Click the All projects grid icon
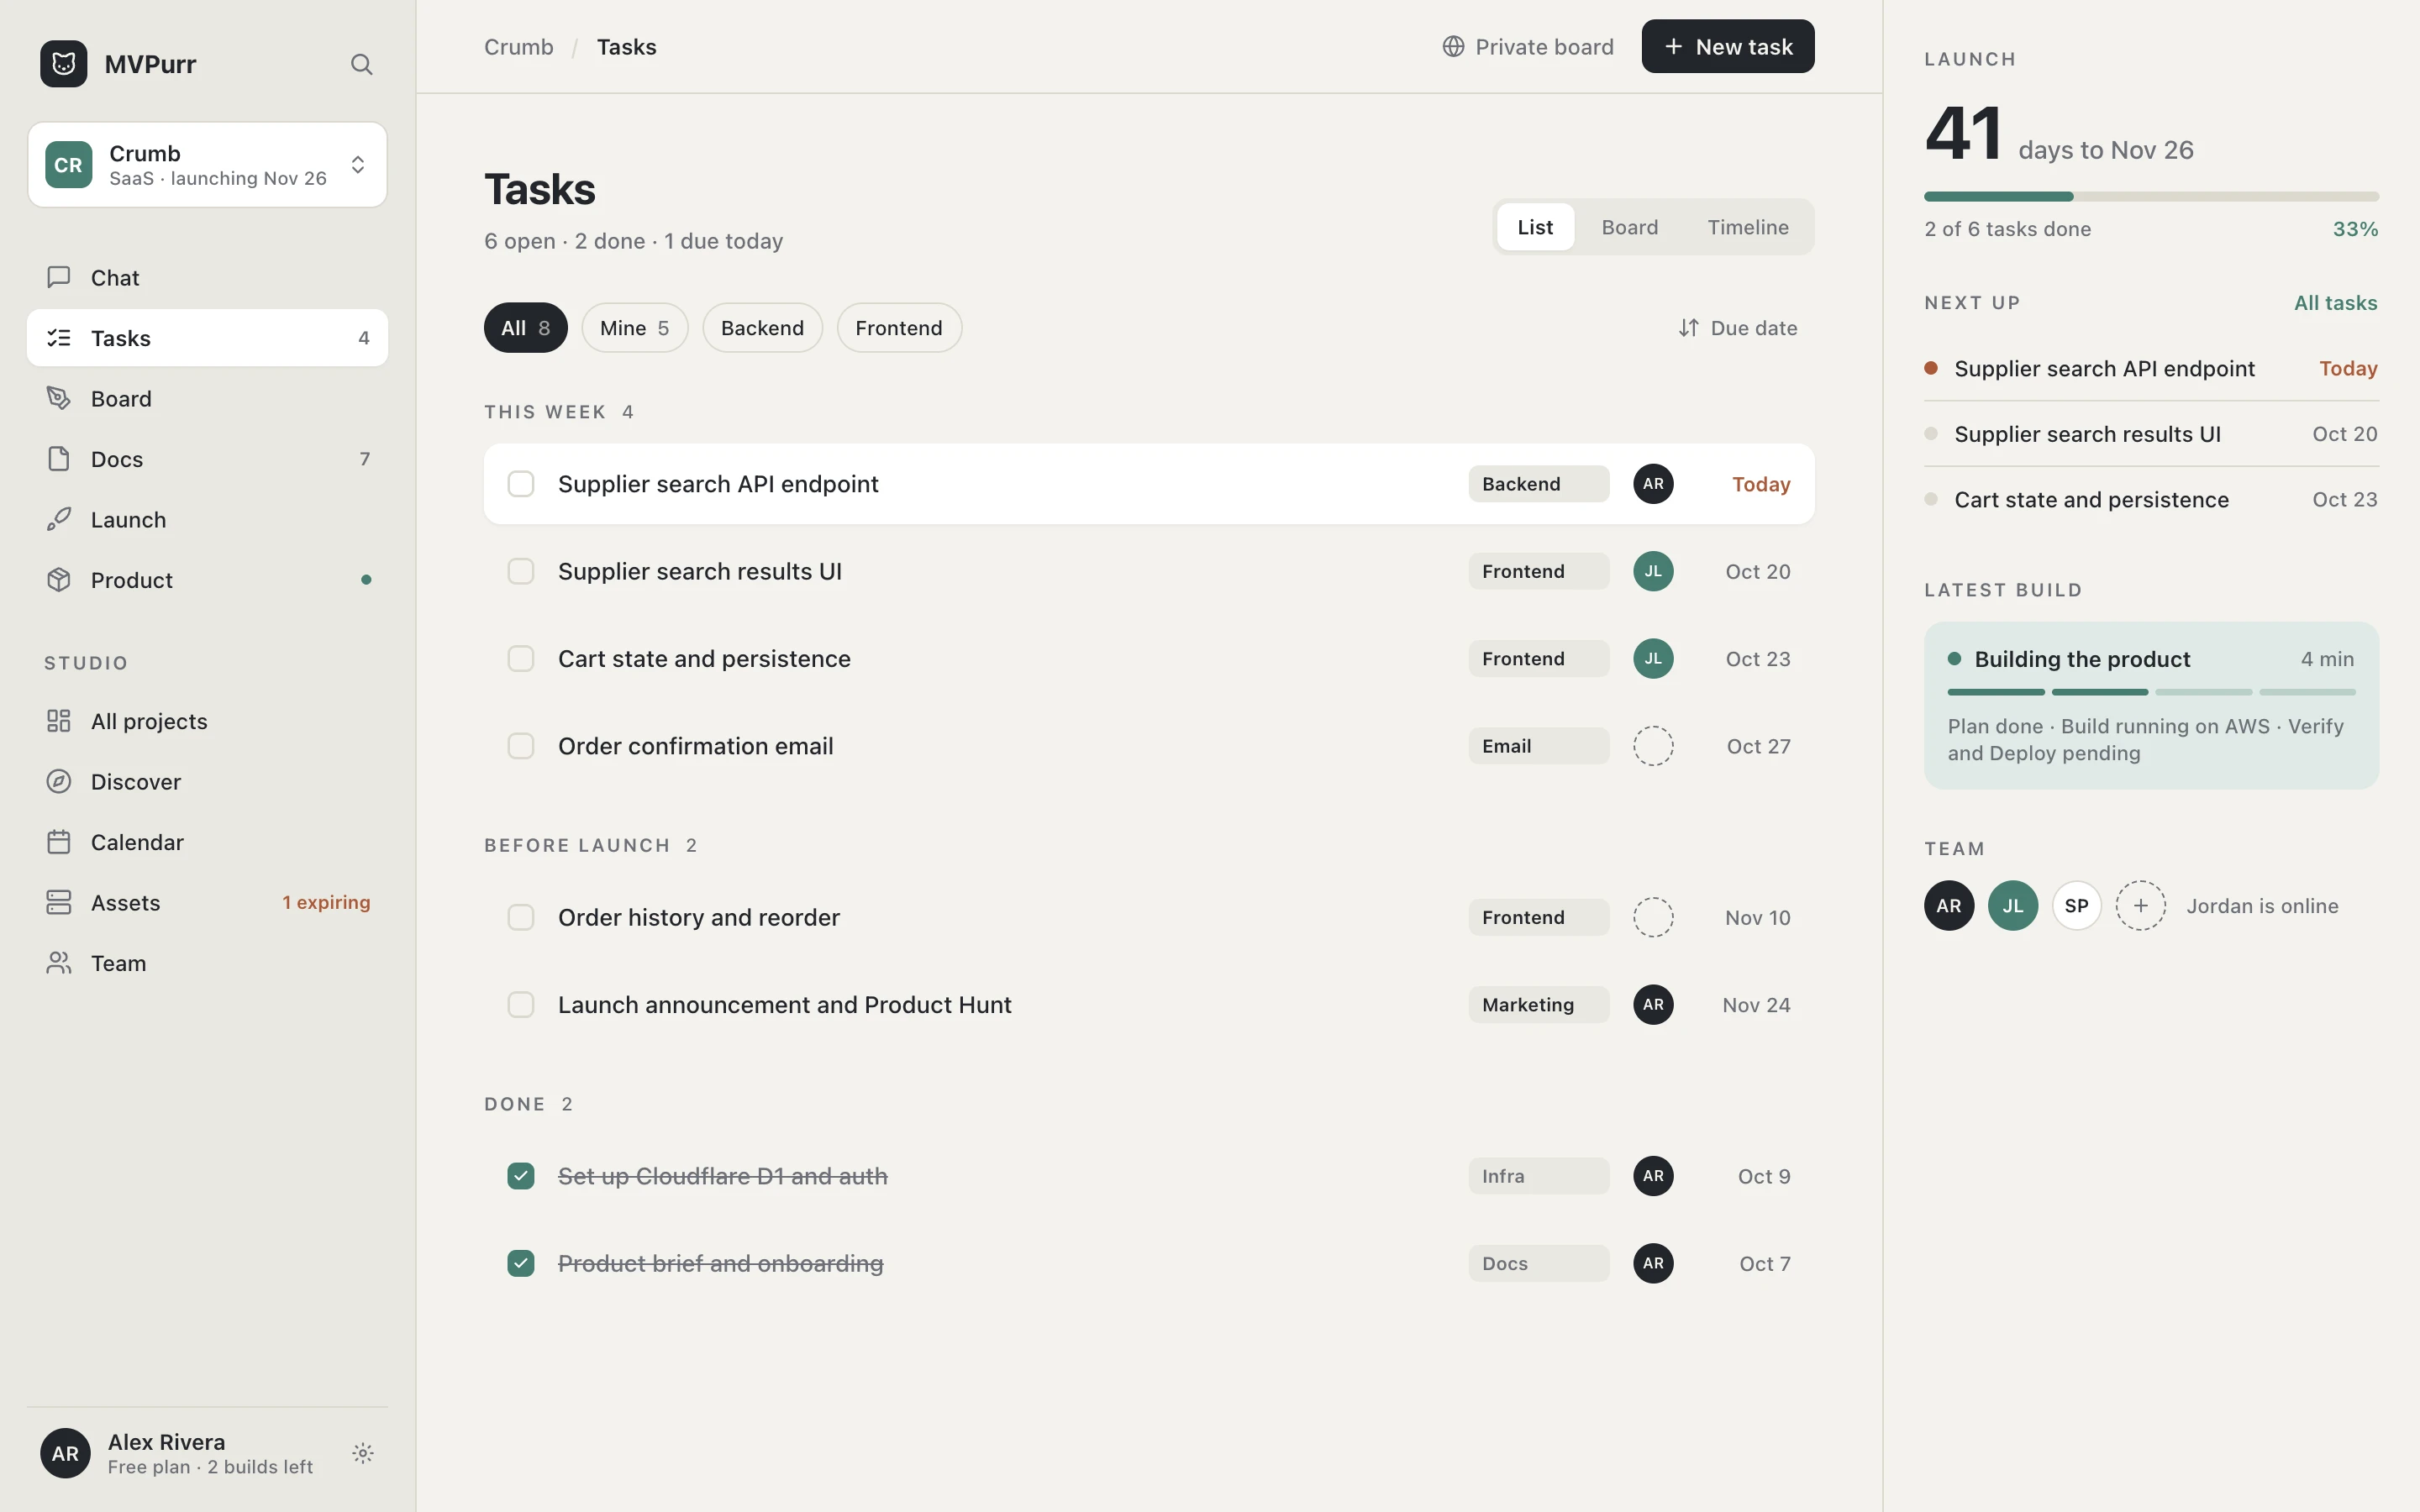Viewport: 2420px width, 1512px height. point(59,721)
